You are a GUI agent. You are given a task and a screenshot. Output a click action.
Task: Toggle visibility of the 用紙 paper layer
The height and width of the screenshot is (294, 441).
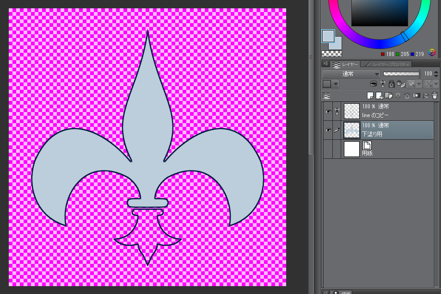click(x=328, y=149)
